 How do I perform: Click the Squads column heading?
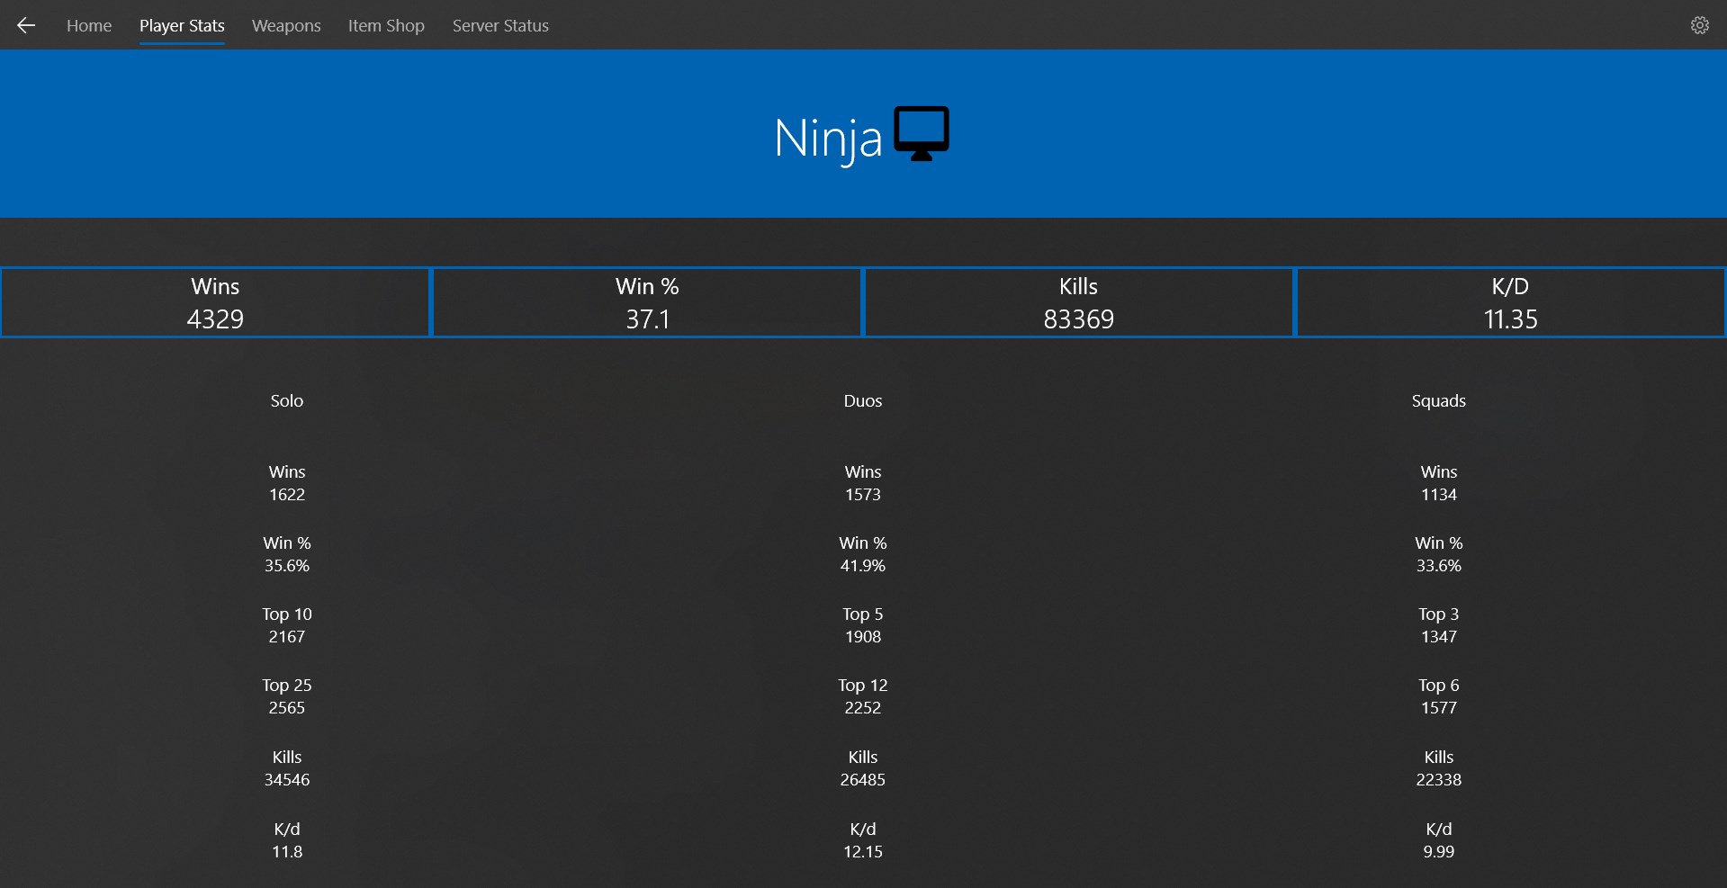click(x=1439, y=401)
